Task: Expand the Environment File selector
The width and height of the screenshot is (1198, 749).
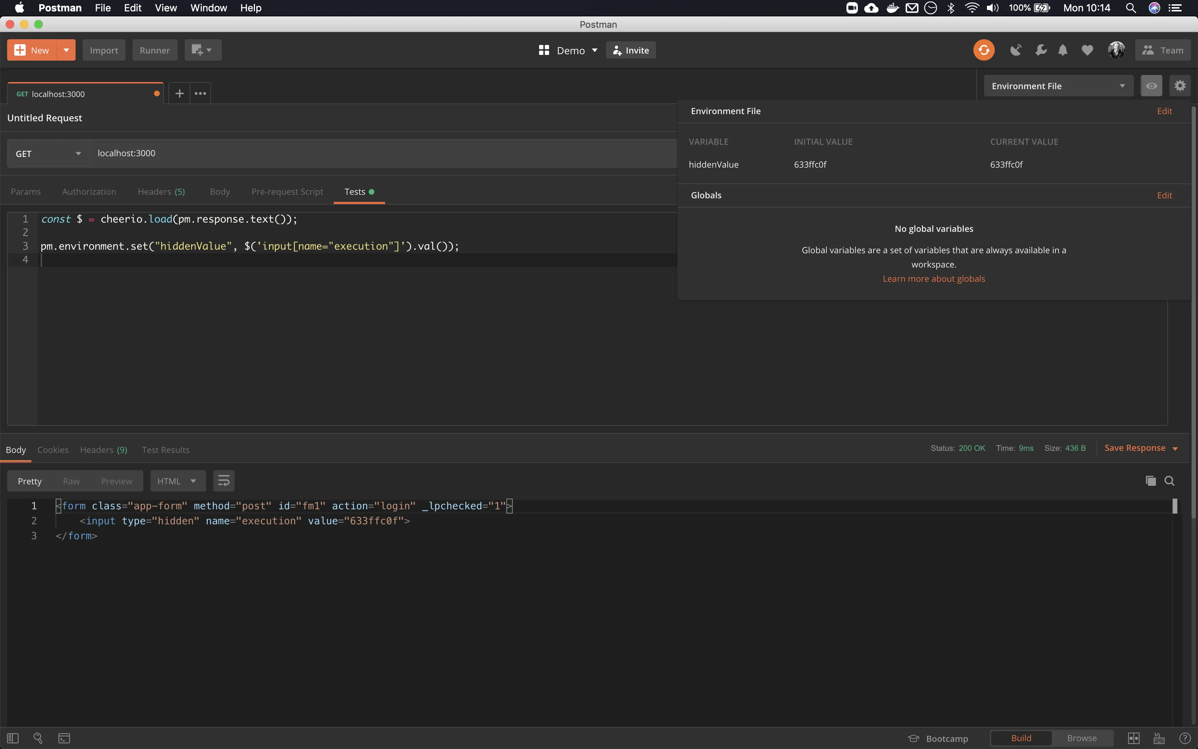Action: 1058,86
